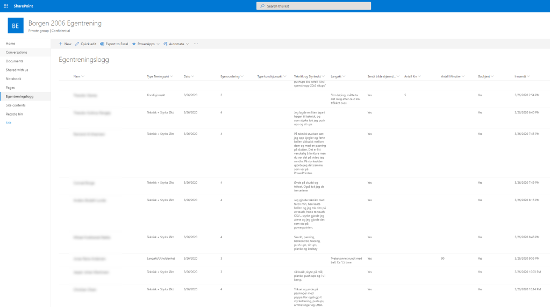
Task: Click the PowerApps icon in command bar
Action: tap(134, 44)
